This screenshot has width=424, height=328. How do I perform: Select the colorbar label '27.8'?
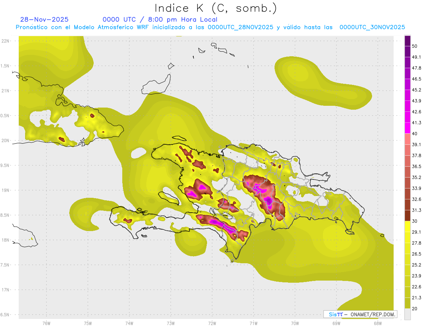(x=417, y=243)
